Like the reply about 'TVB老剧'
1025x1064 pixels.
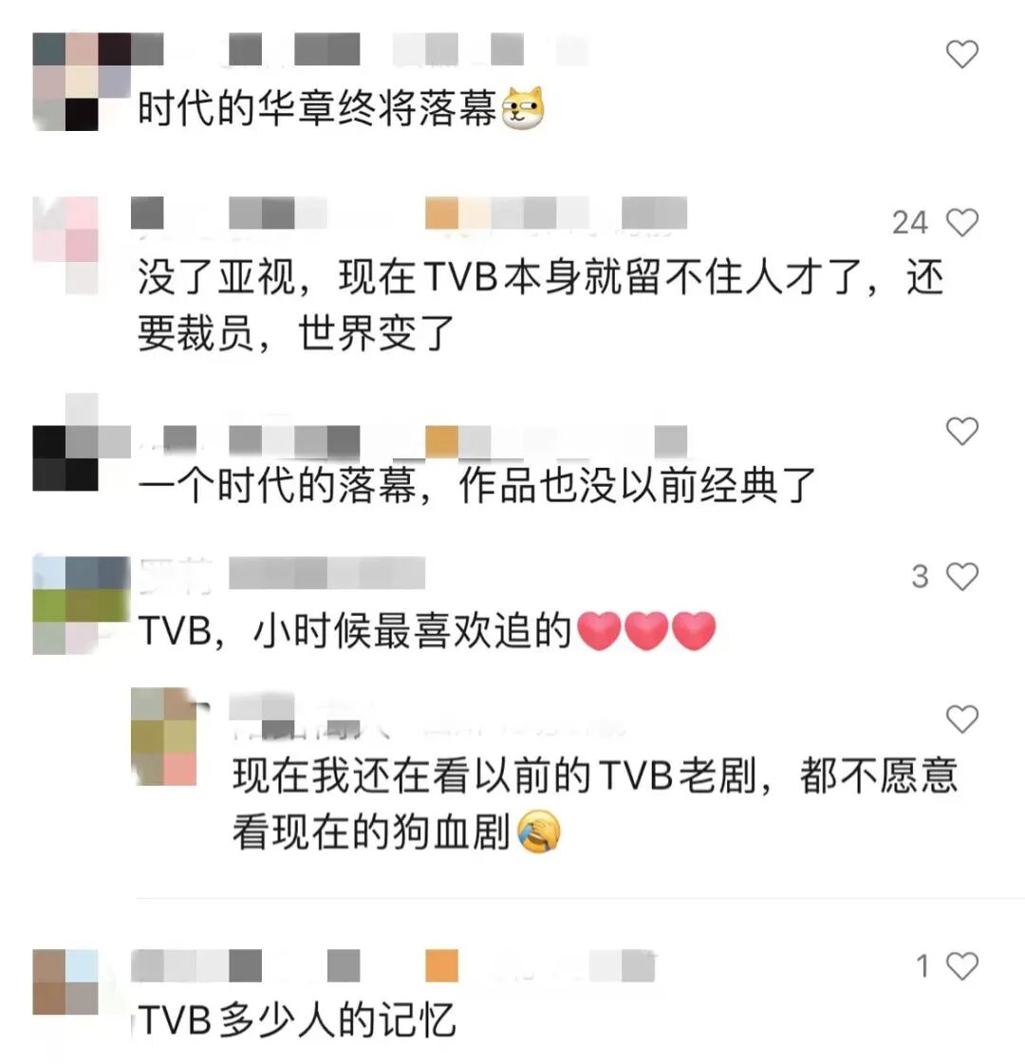click(x=962, y=719)
